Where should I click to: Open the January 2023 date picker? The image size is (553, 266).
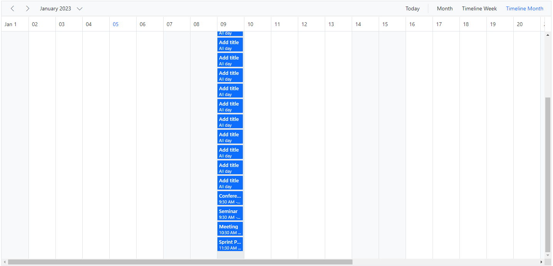[61, 8]
